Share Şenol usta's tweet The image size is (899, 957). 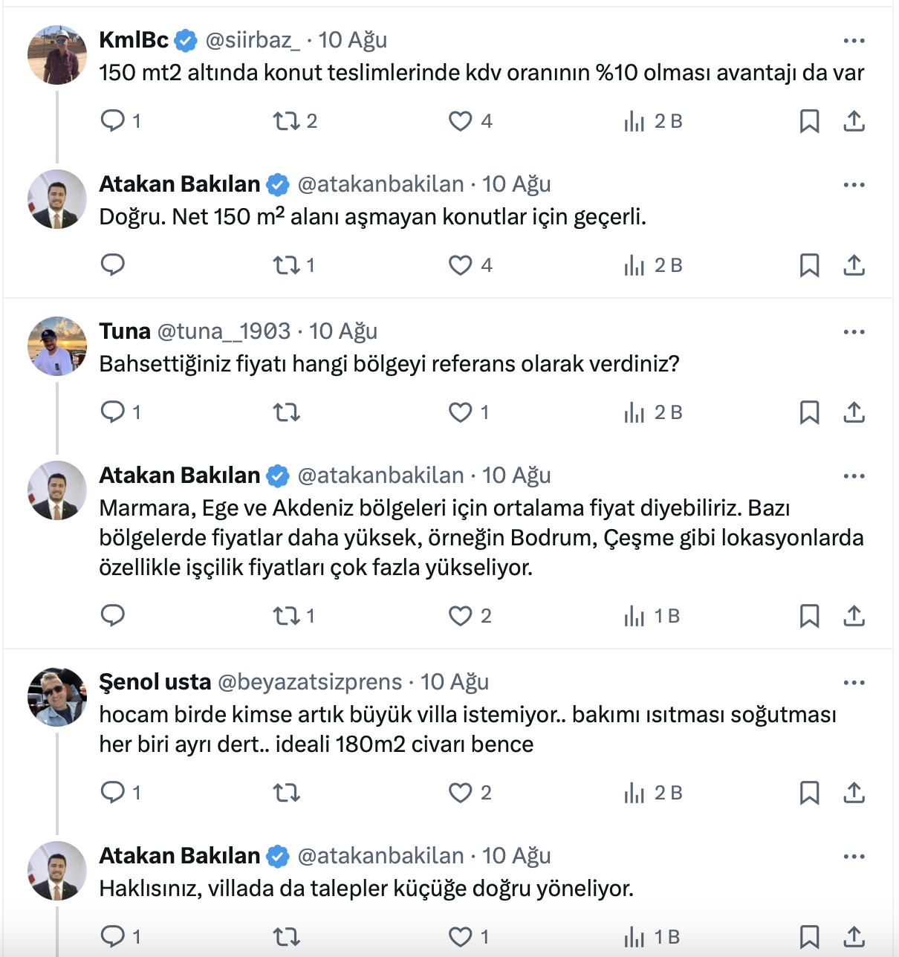[x=854, y=793]
